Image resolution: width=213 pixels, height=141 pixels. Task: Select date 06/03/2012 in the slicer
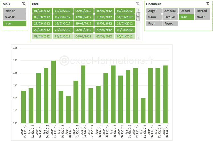coord(104,11)
